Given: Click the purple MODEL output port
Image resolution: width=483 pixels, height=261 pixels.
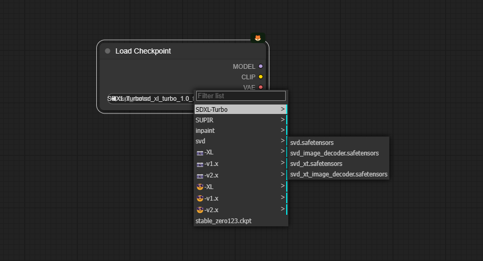Looking at the screenshot, I should tap(260, 66).
